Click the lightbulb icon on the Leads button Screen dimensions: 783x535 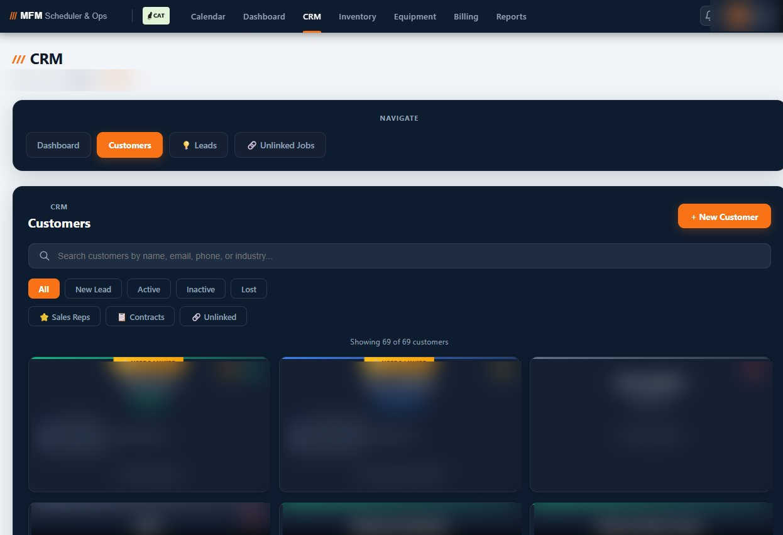click(186, 145)
